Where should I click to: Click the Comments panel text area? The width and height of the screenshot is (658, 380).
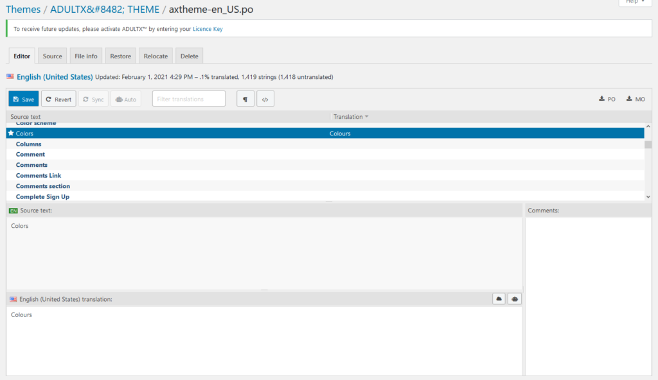(x=589, y=296)
